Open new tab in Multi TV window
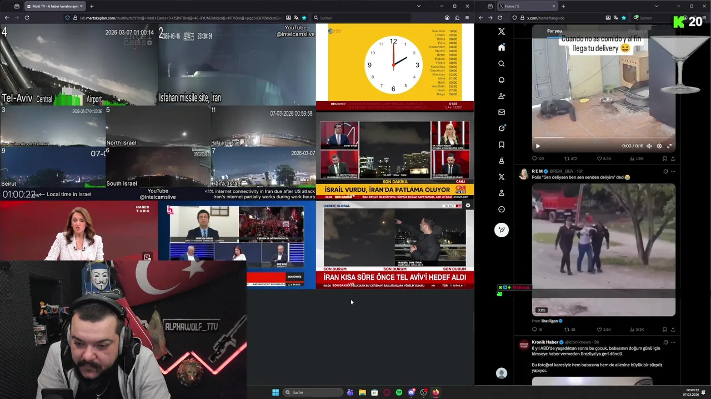The image size is (711, 399). (x=92, y=6)
